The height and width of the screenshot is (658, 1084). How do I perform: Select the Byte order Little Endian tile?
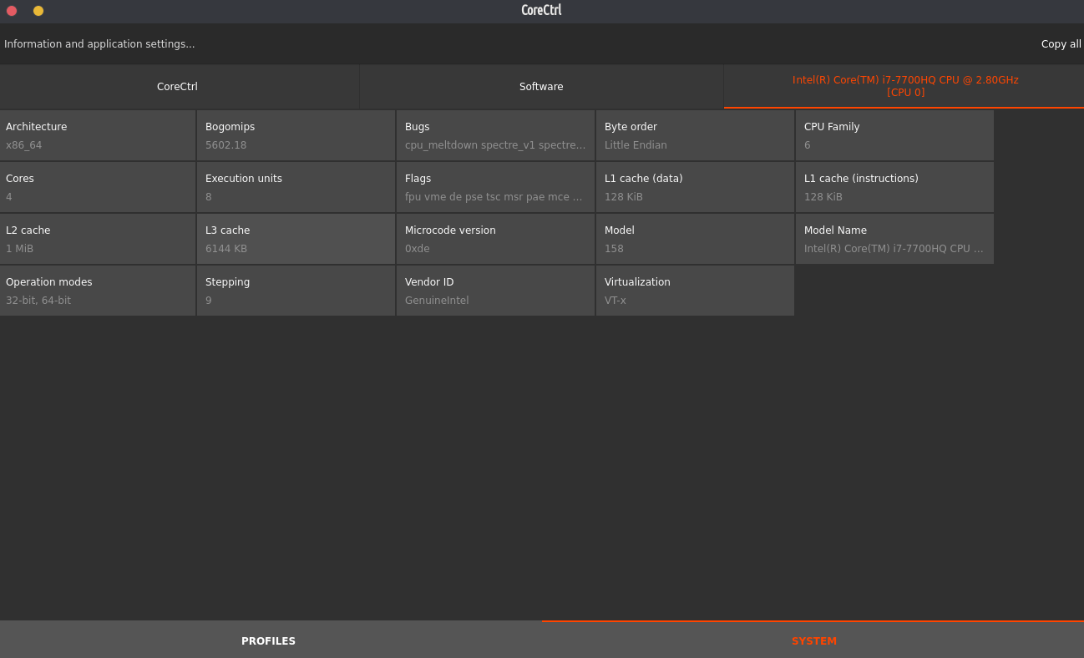(x=695, y=135)
